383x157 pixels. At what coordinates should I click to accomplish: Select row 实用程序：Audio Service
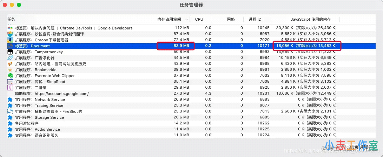[191, 129]
